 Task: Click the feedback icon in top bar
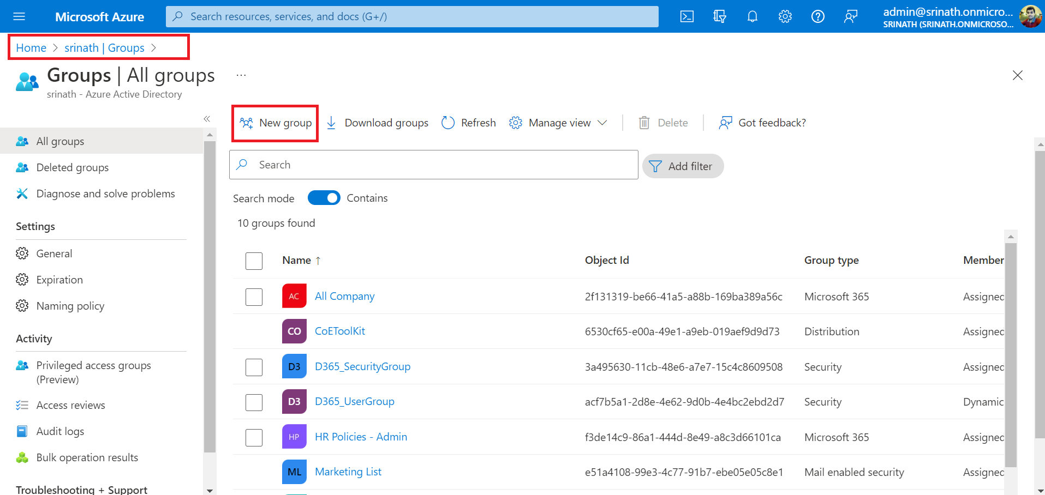[850, 16]
